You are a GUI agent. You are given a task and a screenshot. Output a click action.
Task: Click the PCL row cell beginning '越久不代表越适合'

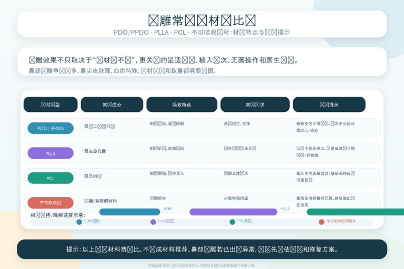point(326,177)
